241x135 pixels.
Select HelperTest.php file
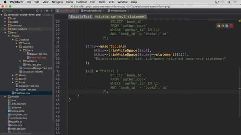[x=27, y=90]
